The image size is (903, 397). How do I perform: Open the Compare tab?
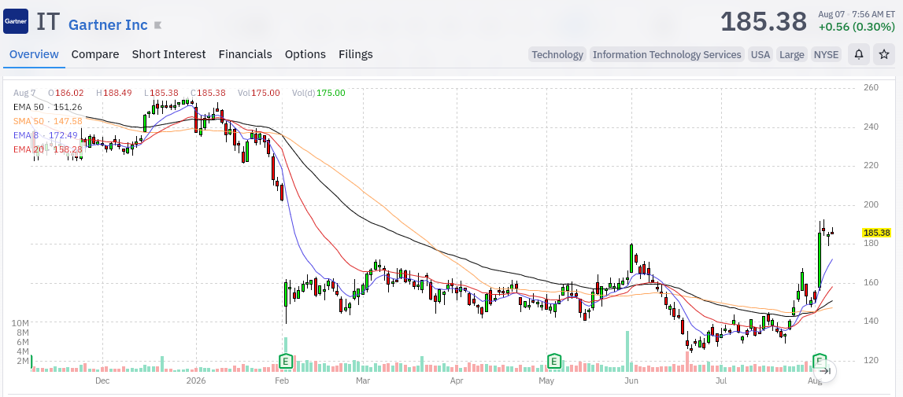coord(95,54)
